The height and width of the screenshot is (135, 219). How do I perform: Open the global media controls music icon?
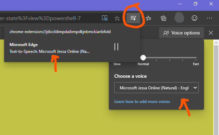133,18
